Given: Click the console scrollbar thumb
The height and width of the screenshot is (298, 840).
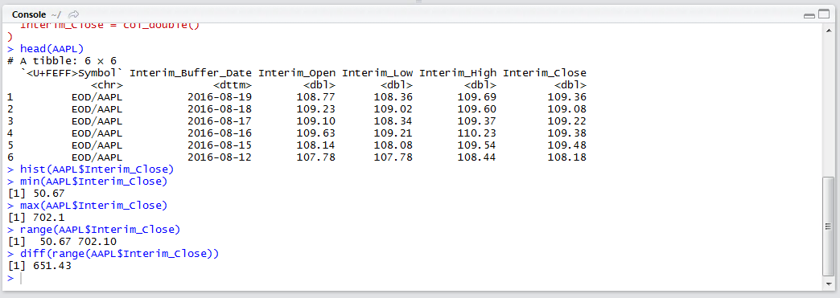Looking at the screenshot, I should tap(828, 227).
